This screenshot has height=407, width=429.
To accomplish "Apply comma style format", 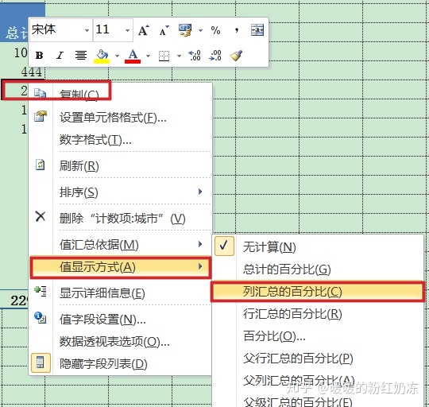I will 237,30.
